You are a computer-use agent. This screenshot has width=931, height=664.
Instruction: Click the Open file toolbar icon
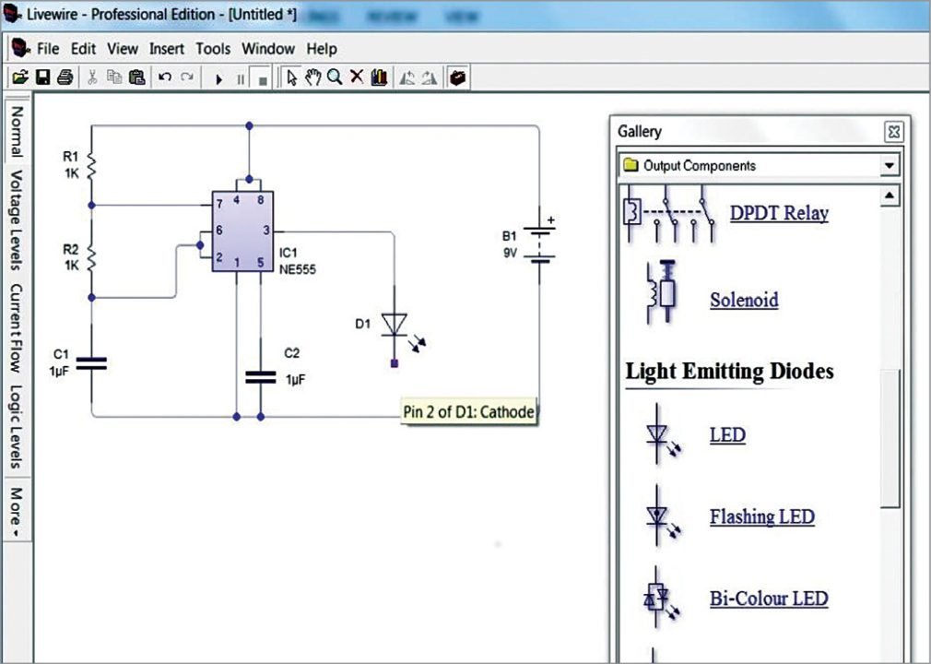pyautogui.click(x=19, y=78)
